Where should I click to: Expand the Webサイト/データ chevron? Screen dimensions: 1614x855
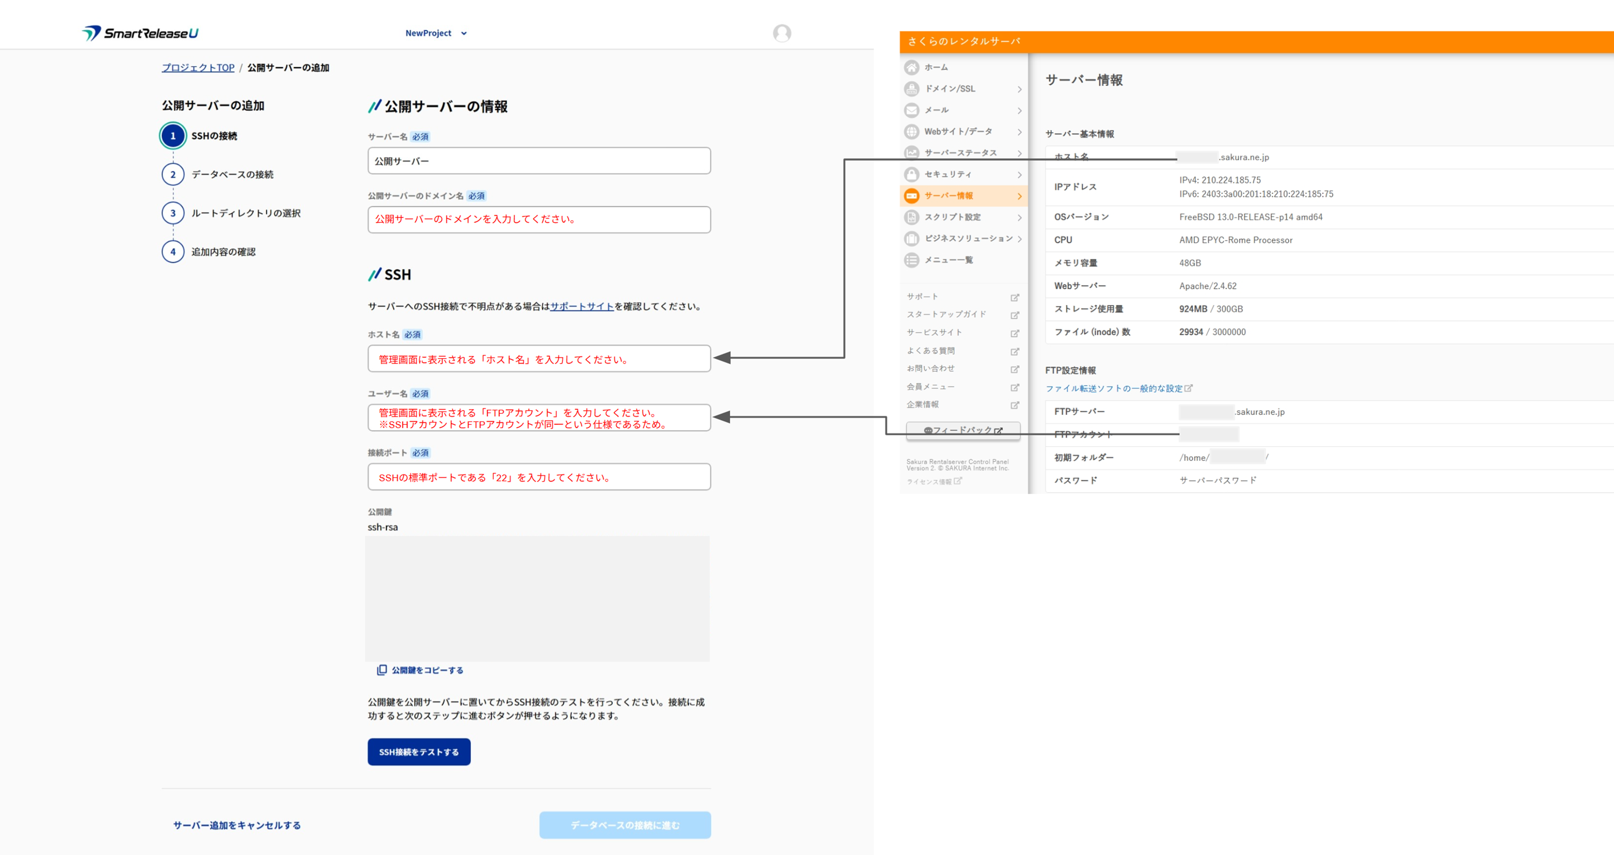point(1020,132)
